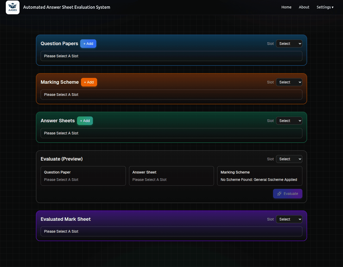Click the Answer Sheets list field

[171, 133]
